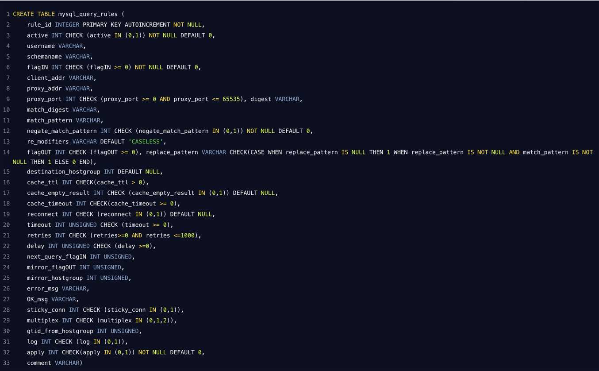The image size is (599, 371).
Task: Click the CREATE keyword on line 1
Action: (23, 14)
